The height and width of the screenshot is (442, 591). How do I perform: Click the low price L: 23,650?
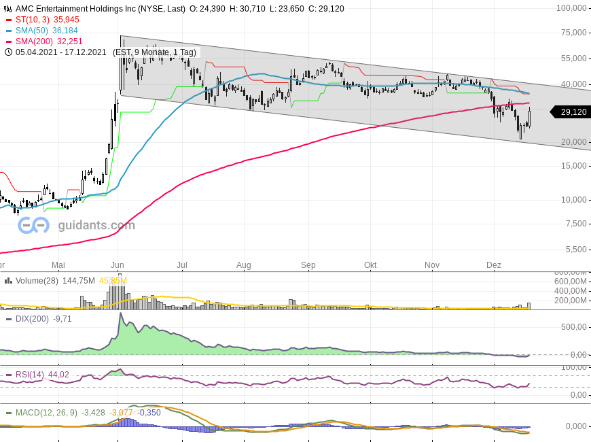(287, 9)
